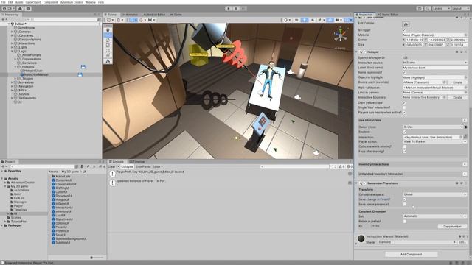Toggle the Single 'Use' Interaction checkbox
This screenshot has width=472, height=265.
click(x=404, y=107)
